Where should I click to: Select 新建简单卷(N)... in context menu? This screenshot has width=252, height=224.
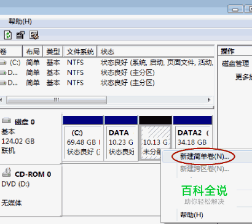point(204,156)
